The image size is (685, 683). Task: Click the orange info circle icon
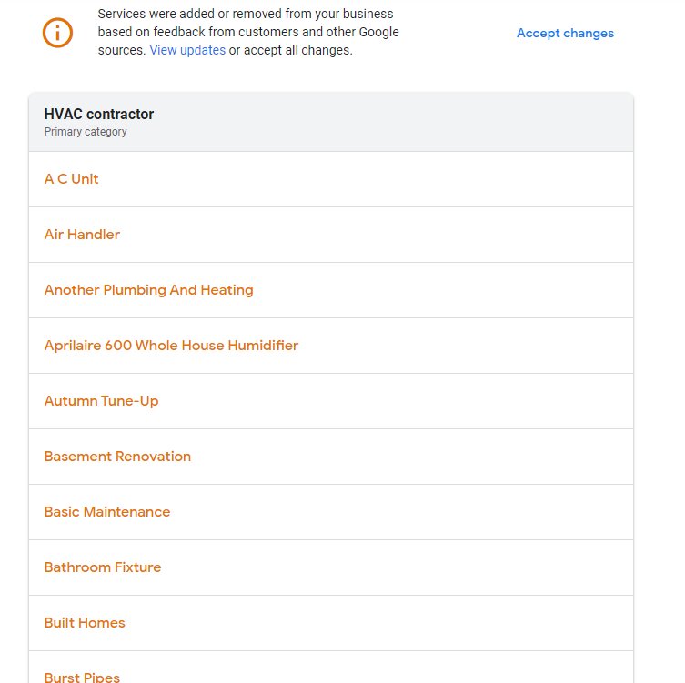click(57, 33)
